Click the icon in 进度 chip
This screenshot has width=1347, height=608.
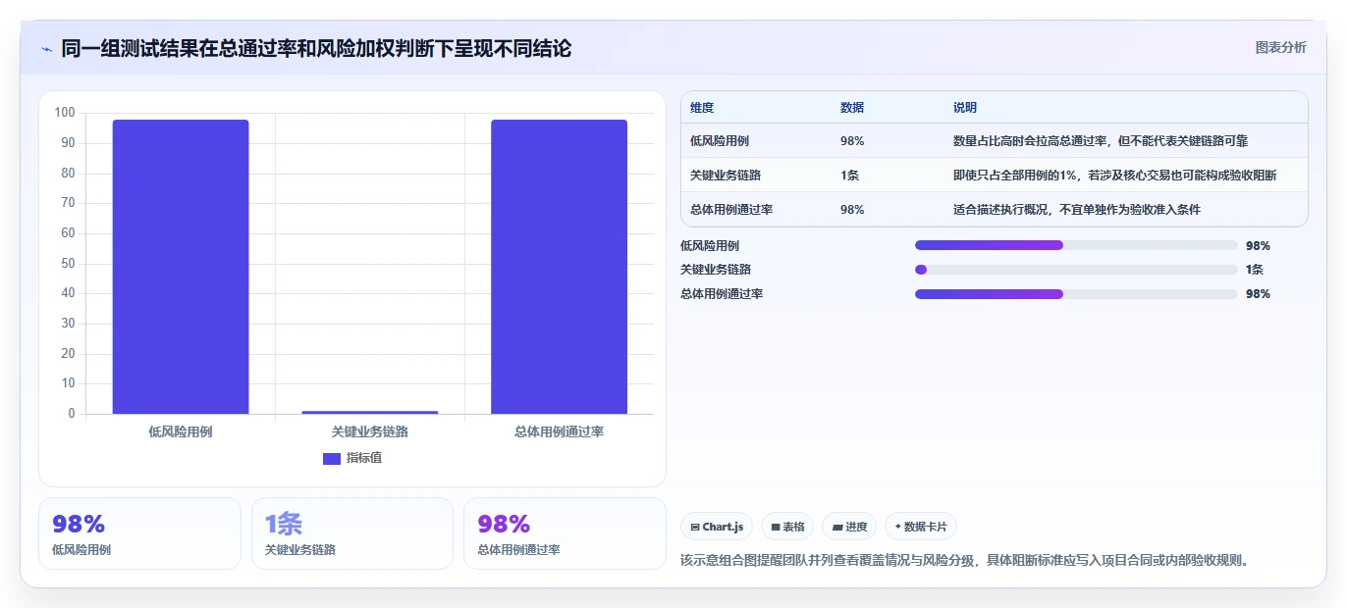click(x=837, y=528)
